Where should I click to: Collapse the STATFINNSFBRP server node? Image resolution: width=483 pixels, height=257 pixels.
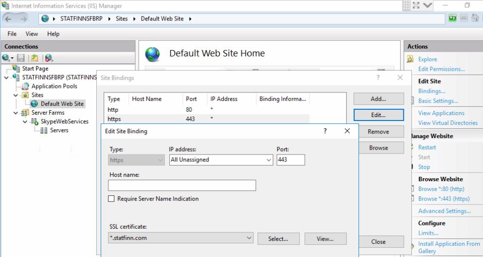pos(6,77)
